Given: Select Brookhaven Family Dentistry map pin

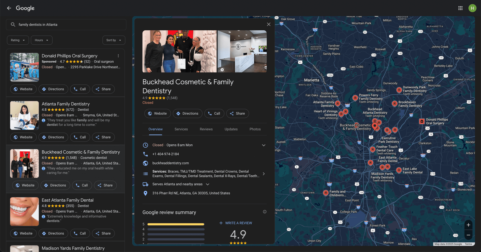Looking at the screenshot, I should tap(395, 103).
